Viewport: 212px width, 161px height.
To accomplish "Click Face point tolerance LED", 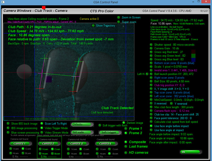I will tap(151, 118).
